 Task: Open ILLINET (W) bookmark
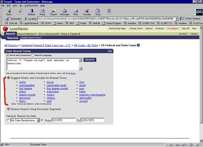tap(146, 23)
